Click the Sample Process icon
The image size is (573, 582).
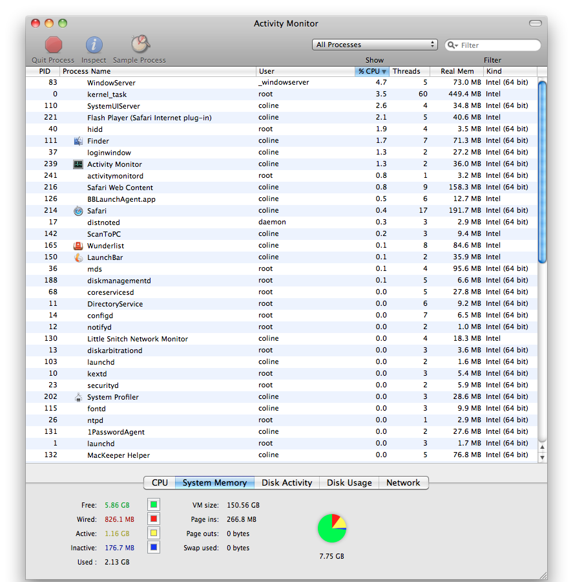pyautogui.click(x=140, y=44)
